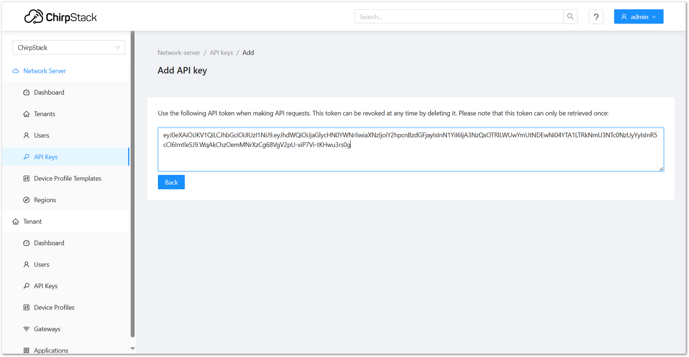Follow the Network-server breadcrumb link
Image resolution: width=689 pixels, height=357 pixels.
click(179, 53)
